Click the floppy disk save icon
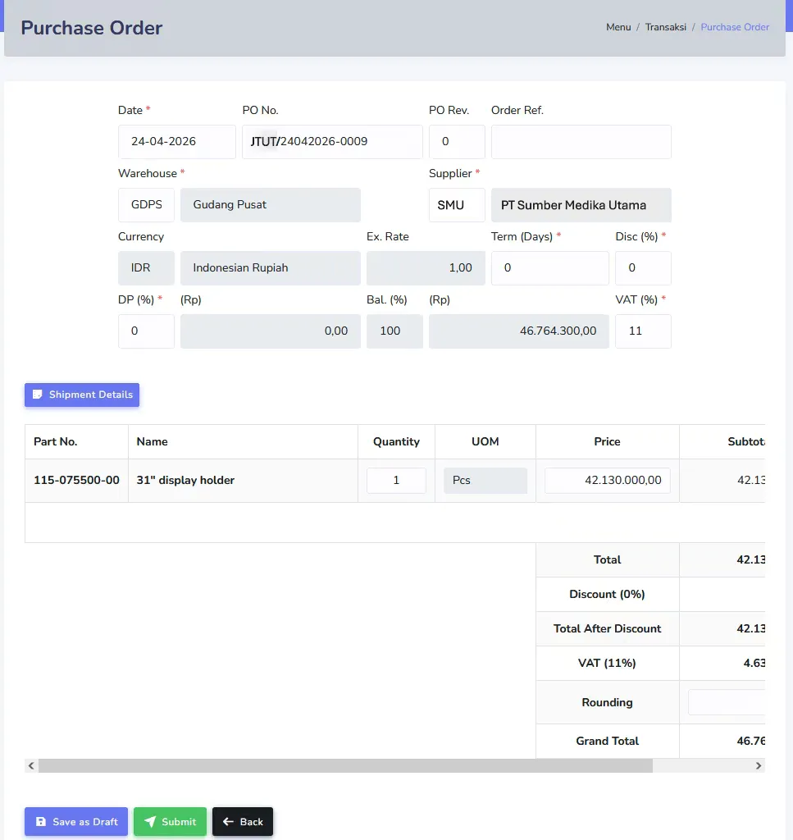 [x=41, y=822]
